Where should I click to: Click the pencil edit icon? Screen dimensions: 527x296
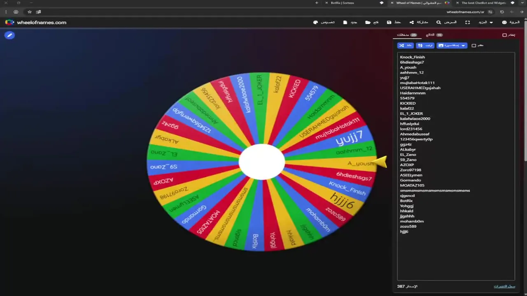[9, 35]
